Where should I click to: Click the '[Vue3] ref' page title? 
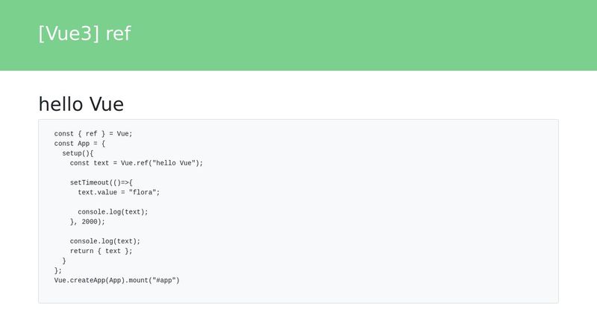point(84,33)
